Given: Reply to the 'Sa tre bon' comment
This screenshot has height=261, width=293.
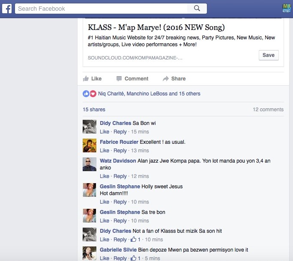Looking at the screenshot, I should (120, 221).
